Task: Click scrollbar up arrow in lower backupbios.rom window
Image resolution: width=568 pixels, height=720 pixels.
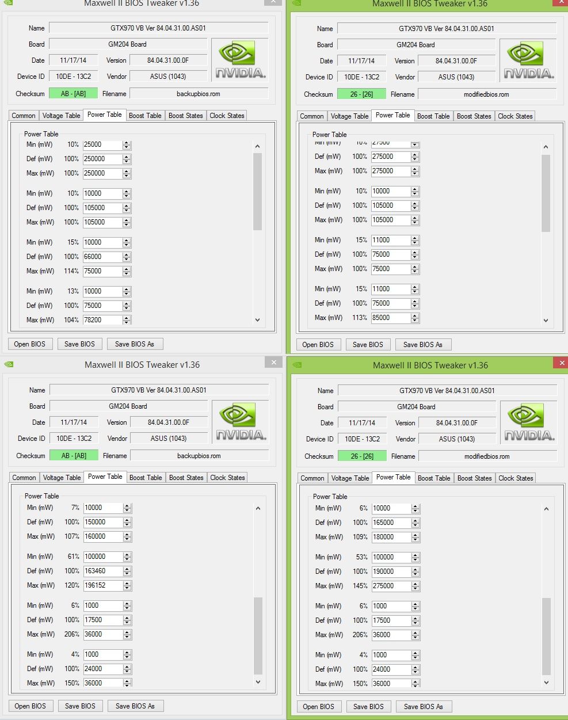Action: [258, 508]
